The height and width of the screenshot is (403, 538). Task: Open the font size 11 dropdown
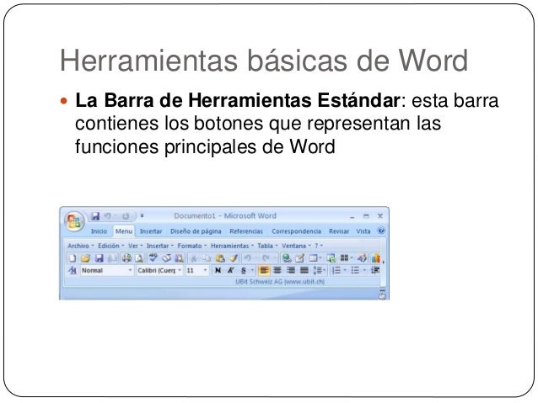tap(205, 271)
